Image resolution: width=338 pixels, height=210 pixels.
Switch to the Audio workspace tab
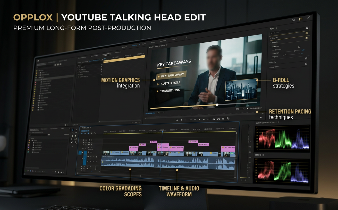(x=153, y=42)
